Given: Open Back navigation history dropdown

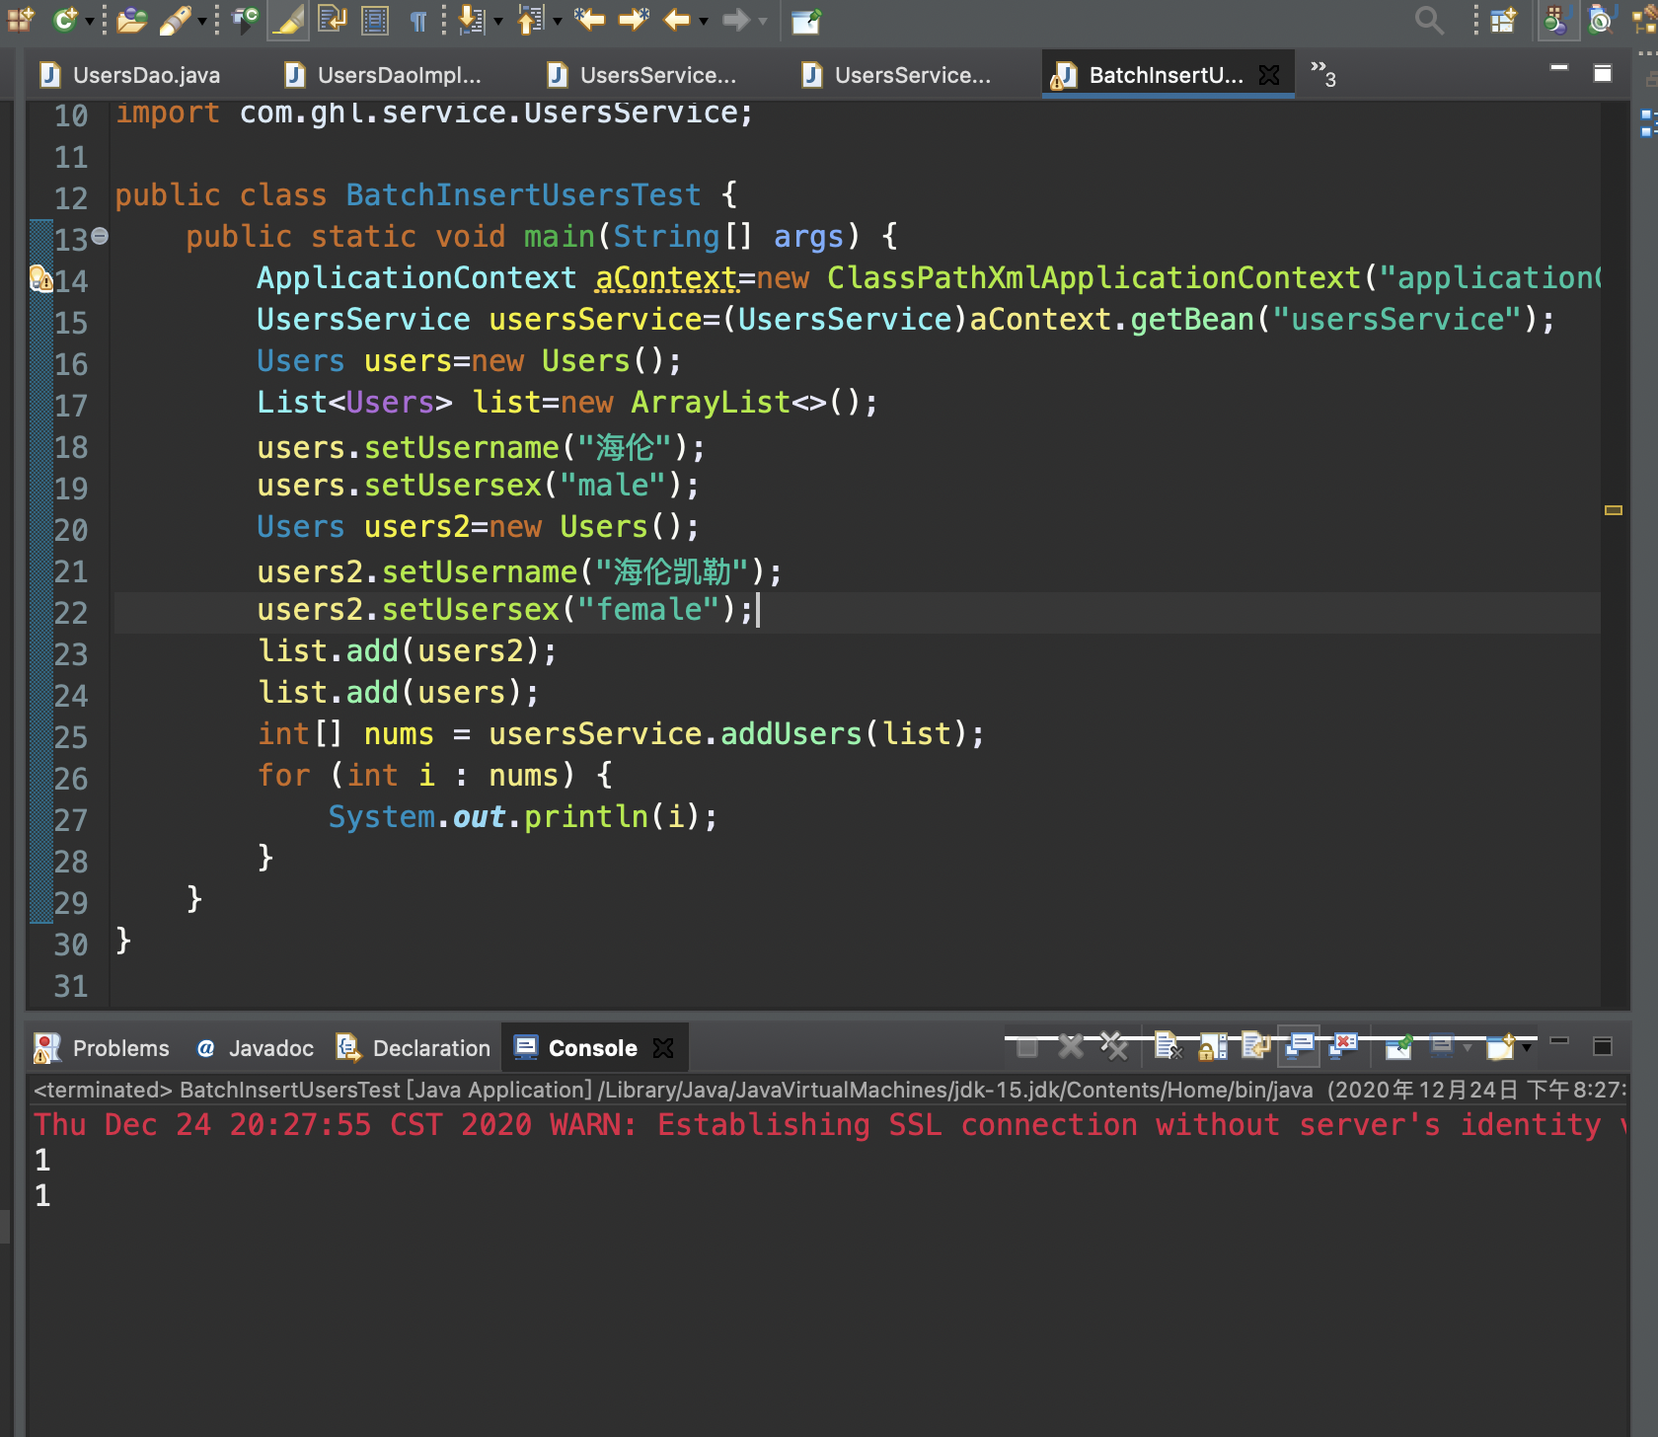Looking at the screenshot, I should (x=704, y=21).
